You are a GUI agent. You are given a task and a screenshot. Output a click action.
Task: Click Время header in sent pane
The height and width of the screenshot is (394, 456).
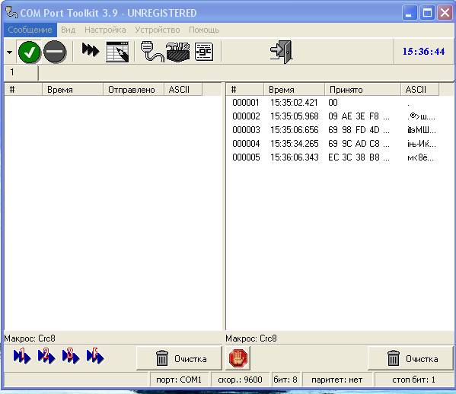pos(73,90)
